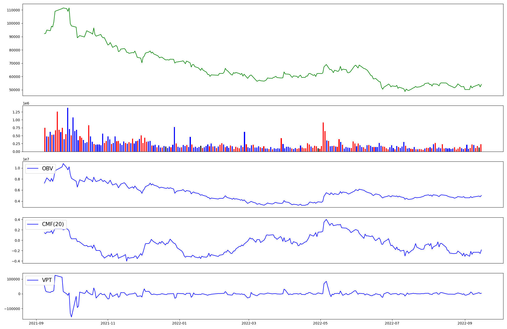Screen dimensions: 507x329
Task: Click the 0.4 tick on CMF axis
Action: [17, 220]
